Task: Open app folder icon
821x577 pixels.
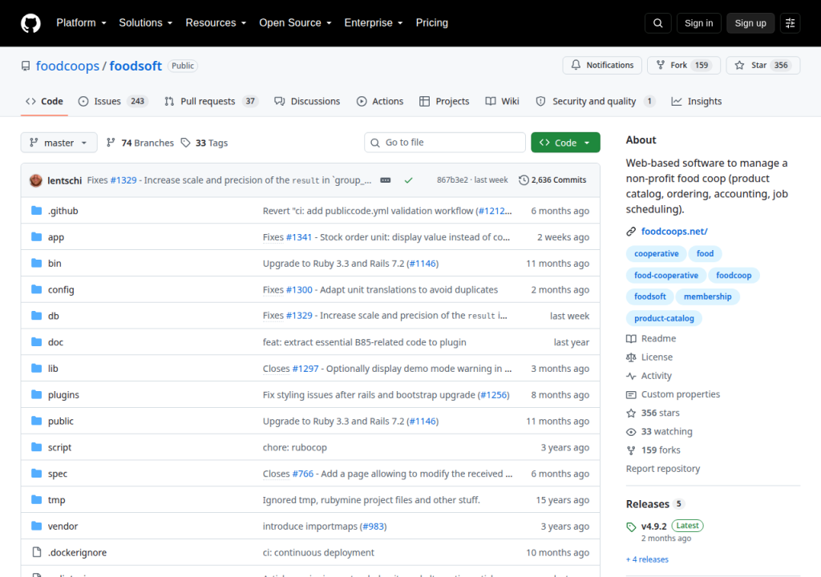Action: (x=37, y=236)
